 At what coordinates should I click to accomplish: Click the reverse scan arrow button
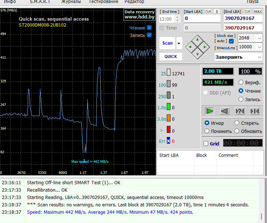[224, 111]
